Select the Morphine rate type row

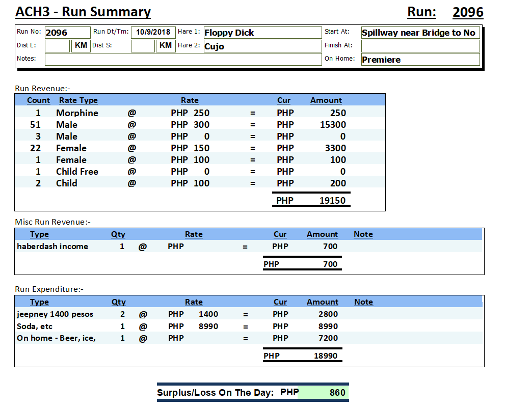[77, 113]
